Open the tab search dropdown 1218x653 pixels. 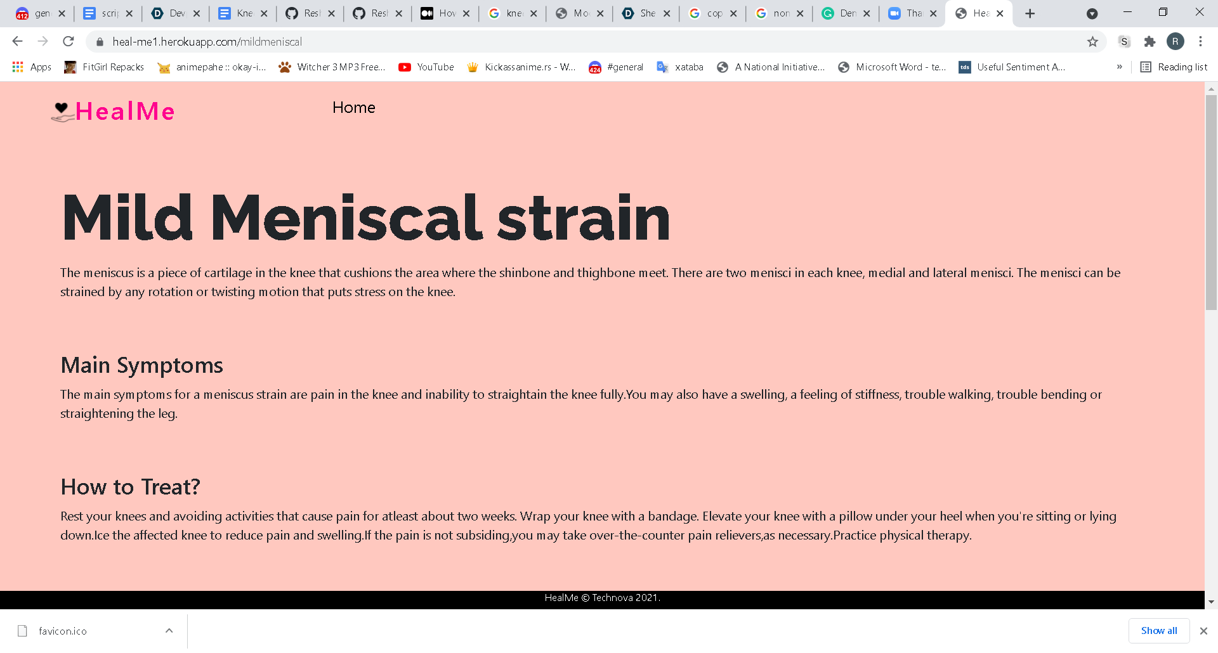[x=1092, y=13]
